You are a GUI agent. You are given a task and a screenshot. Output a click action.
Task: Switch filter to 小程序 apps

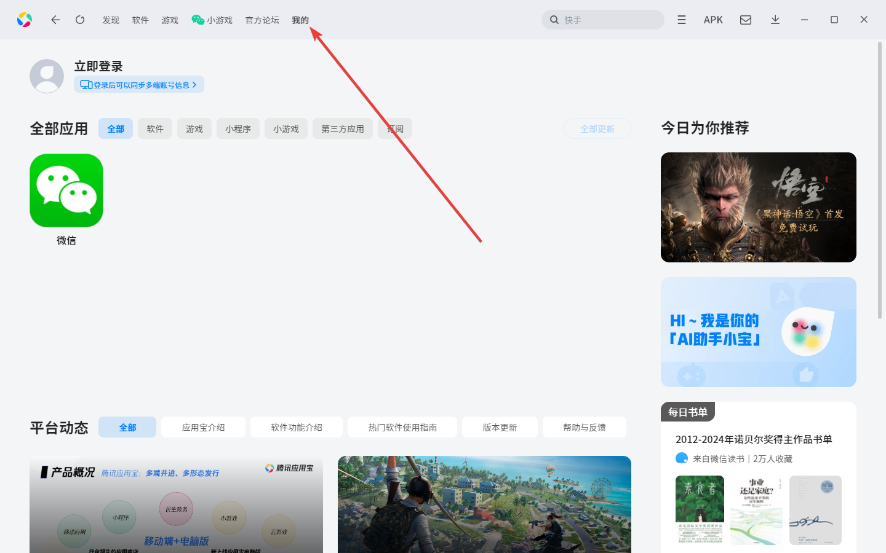click(237, 128)
